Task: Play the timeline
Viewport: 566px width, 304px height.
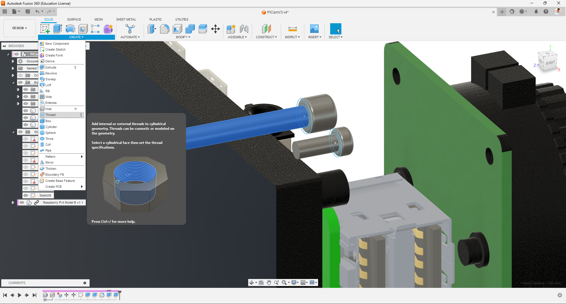Action: coord(19,295)
